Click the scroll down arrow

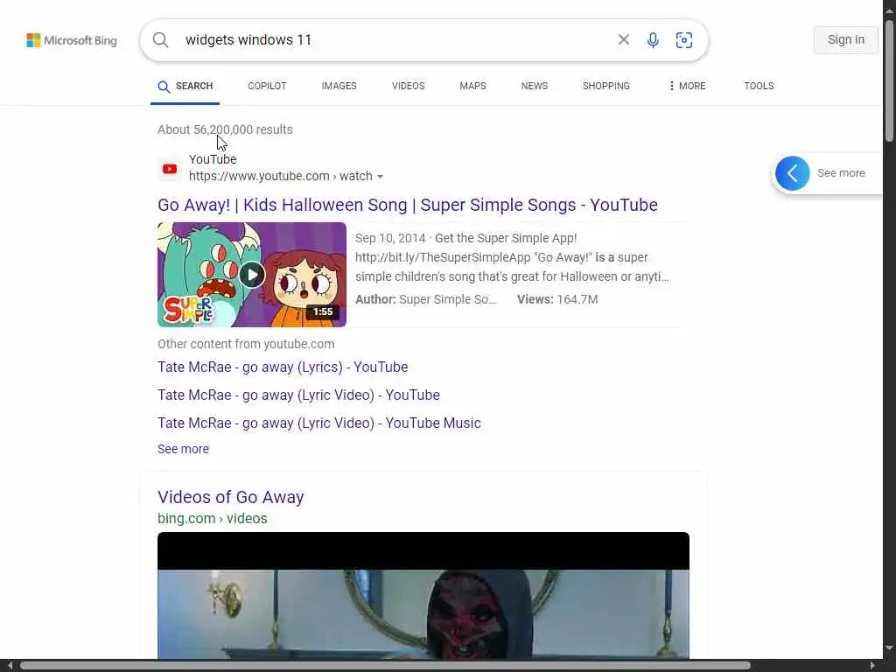click(x=889, y=648)
